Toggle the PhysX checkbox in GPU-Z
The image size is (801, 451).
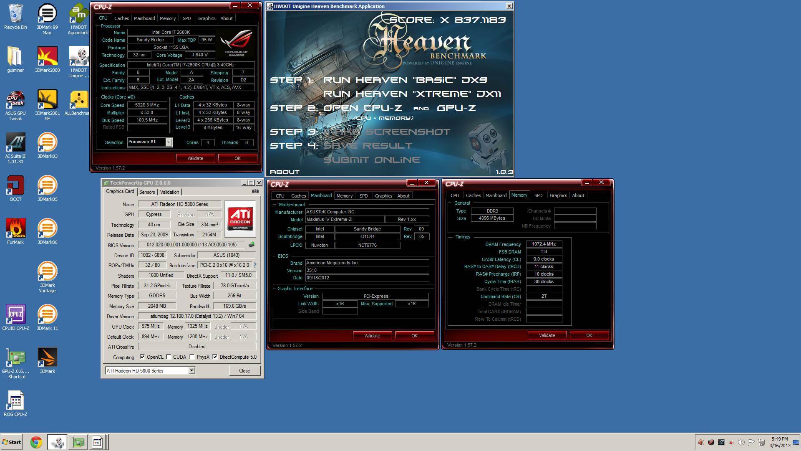click(192, 357)
